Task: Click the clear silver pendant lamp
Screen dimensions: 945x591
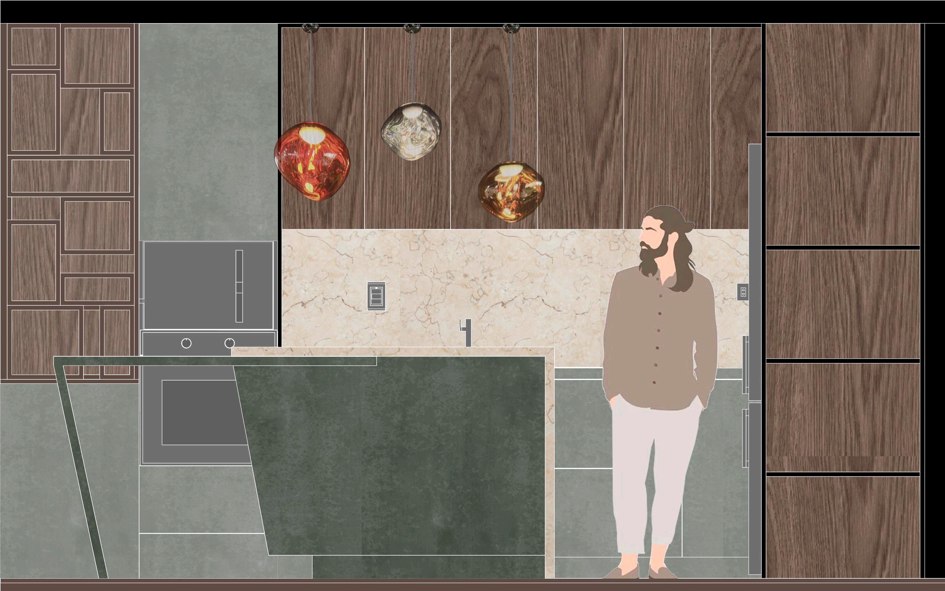Action: [411, 131]
